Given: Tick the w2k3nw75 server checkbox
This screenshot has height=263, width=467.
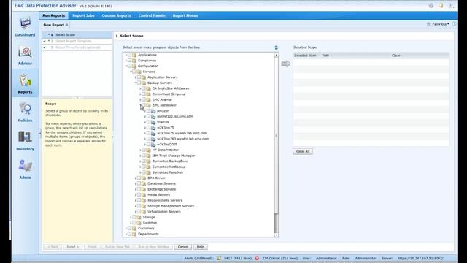Looking at the screenshot, I should pyautogui.click(x=149, y=128).
